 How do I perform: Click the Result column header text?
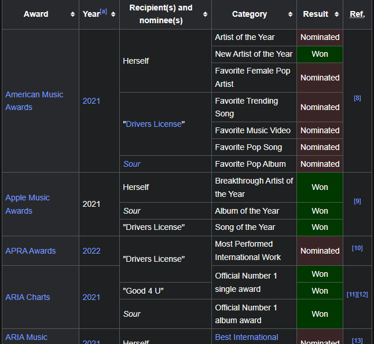point(316,14)
